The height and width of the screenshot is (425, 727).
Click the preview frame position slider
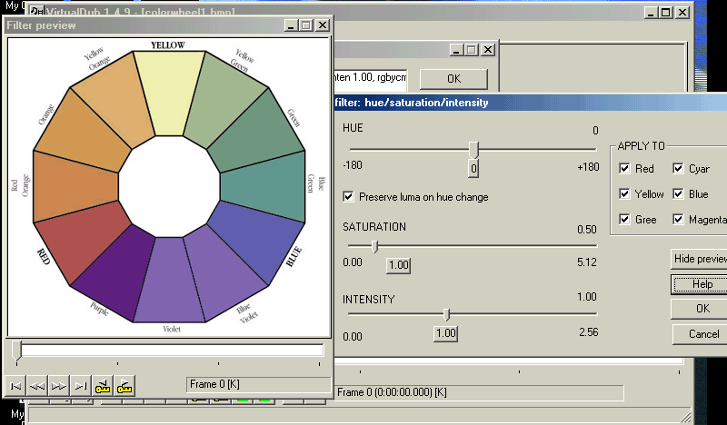[x=17, y=350]
